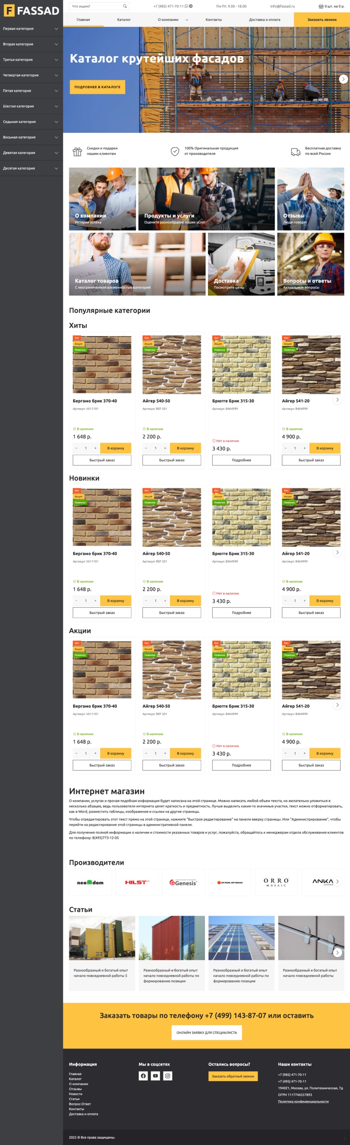Open Instagram social icon in footer
Image resolution: width=350 pixels, height=1145 pixels.
coord(168,1076)
